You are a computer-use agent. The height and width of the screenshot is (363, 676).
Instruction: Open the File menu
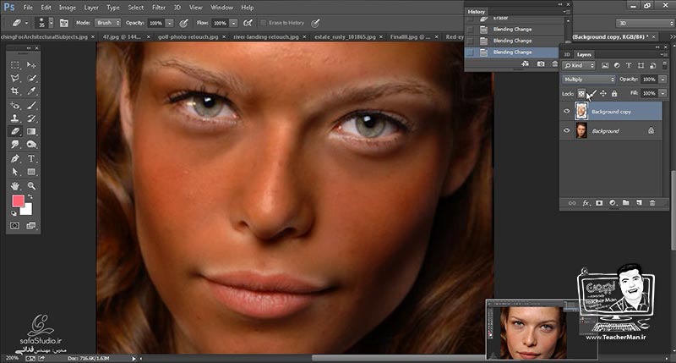click(x=28, y=8)
